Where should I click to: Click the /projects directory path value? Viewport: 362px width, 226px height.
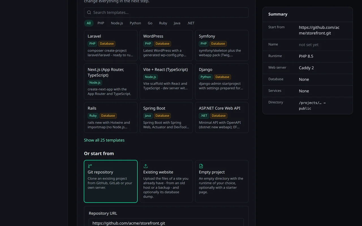[x=312, y=106]
